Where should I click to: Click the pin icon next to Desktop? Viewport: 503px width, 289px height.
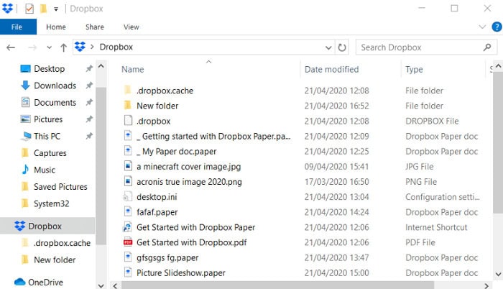pos(89,68)
